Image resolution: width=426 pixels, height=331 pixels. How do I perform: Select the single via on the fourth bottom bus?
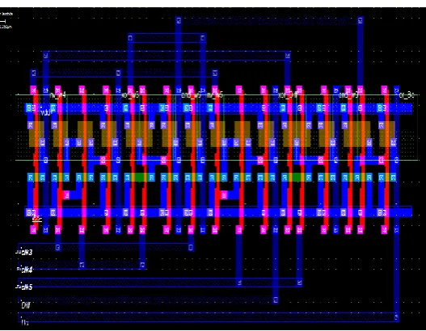coord(276,300)
